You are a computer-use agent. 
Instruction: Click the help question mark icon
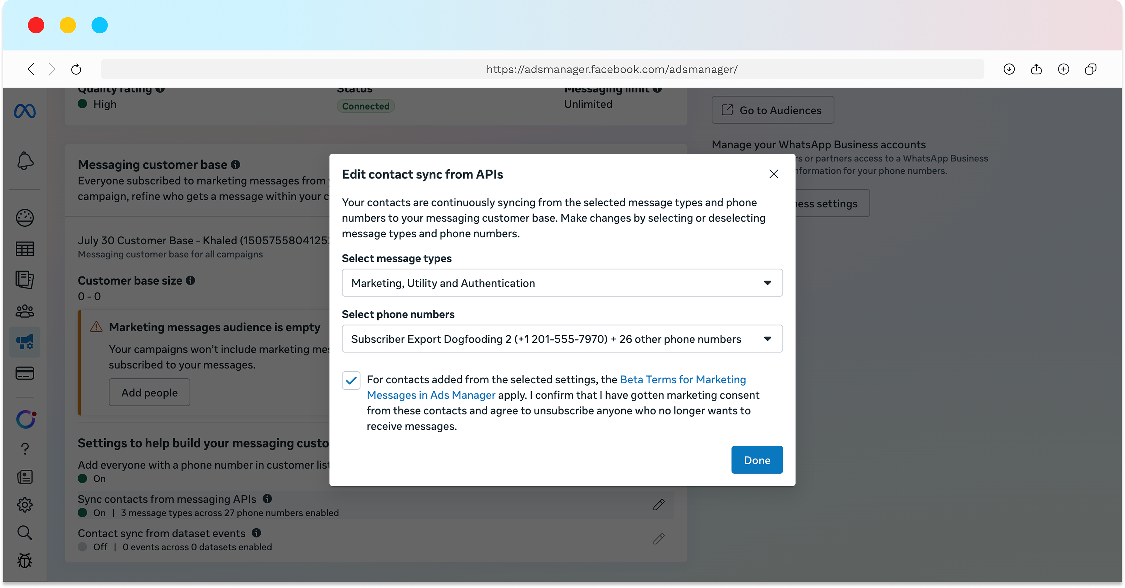click(x=25, y=449)
